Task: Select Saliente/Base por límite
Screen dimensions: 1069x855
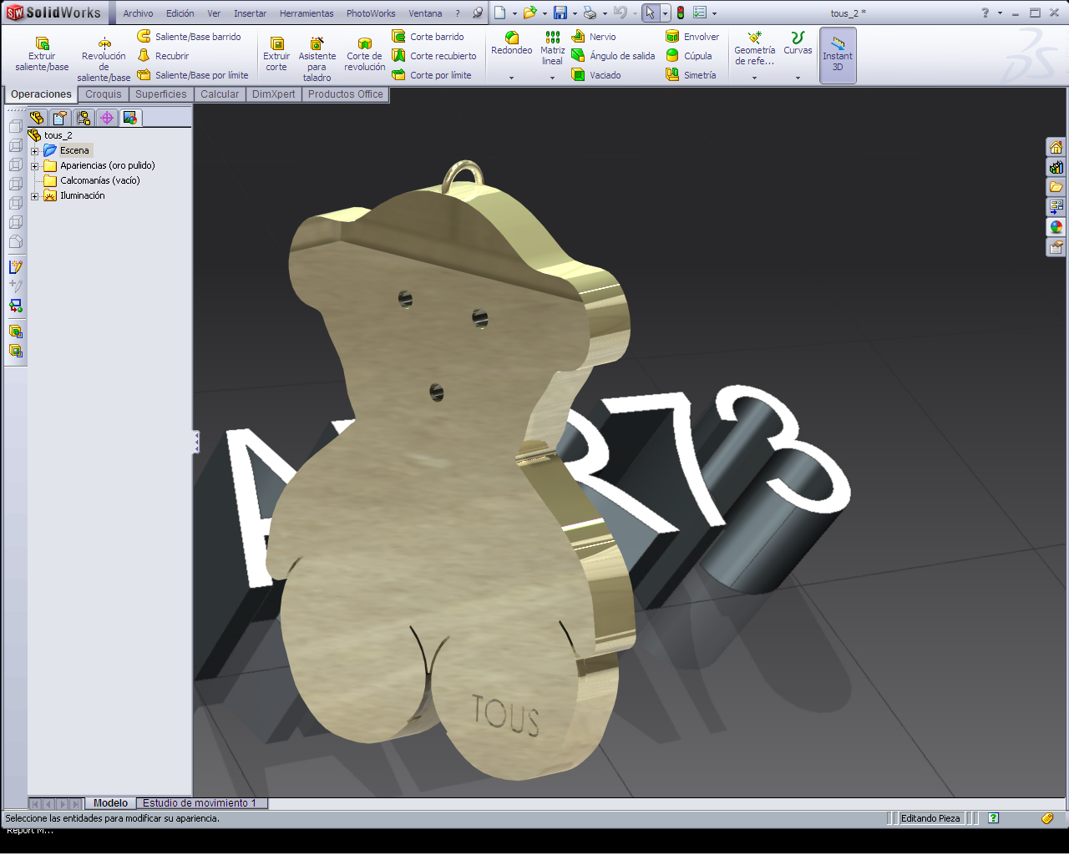Action: pyautogui.click(x=193, y=75)
